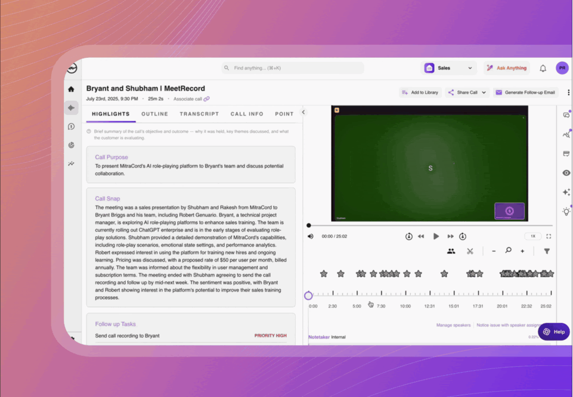Screen dimensions: 573x397
Task: Open the trend line analytics sidebar icon
Action: point(72,163)
